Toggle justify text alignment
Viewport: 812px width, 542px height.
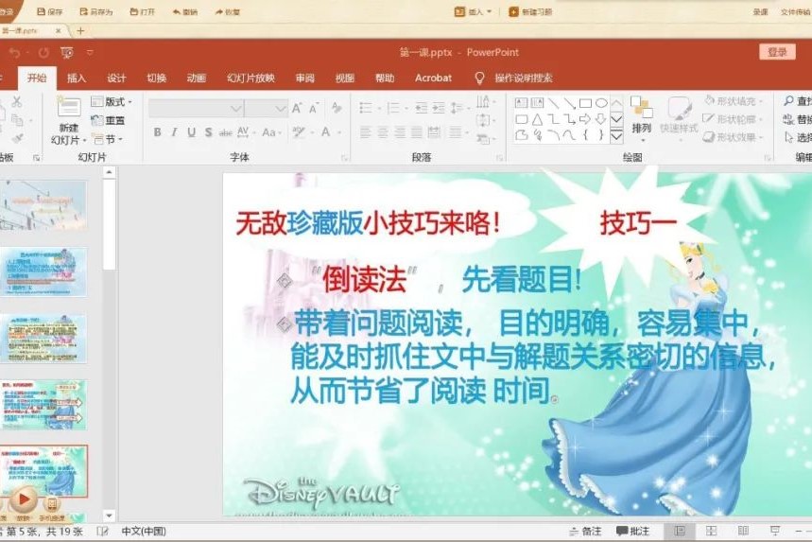click(417, 132)
